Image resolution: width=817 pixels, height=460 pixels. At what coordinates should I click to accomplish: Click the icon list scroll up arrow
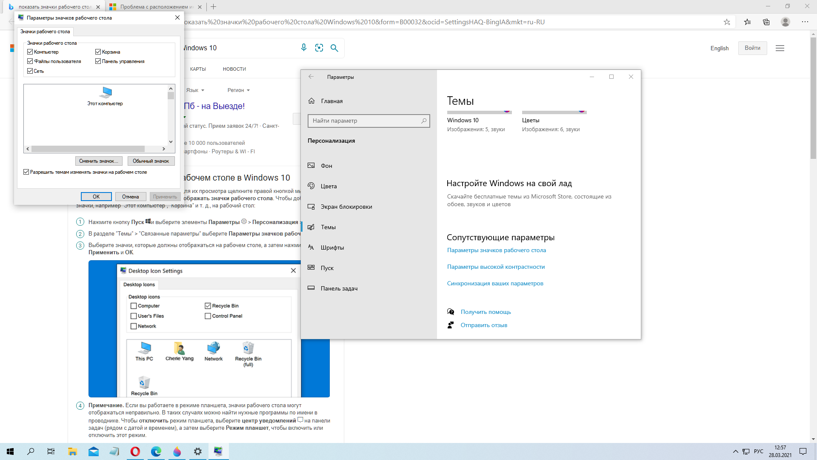click(x=171, y=89)
